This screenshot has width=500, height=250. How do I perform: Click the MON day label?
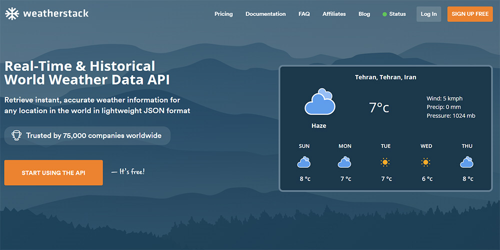pyautogui.click(x=345, y=146)
